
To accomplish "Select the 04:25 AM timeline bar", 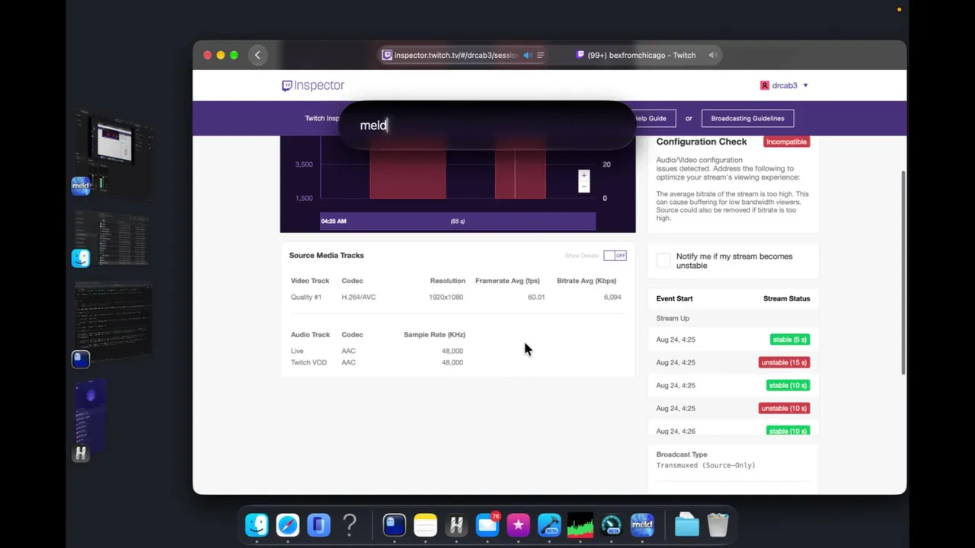I will [x=457, y=221].
